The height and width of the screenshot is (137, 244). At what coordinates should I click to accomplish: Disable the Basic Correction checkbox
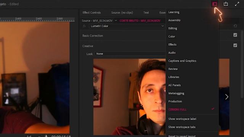(235, 35)
